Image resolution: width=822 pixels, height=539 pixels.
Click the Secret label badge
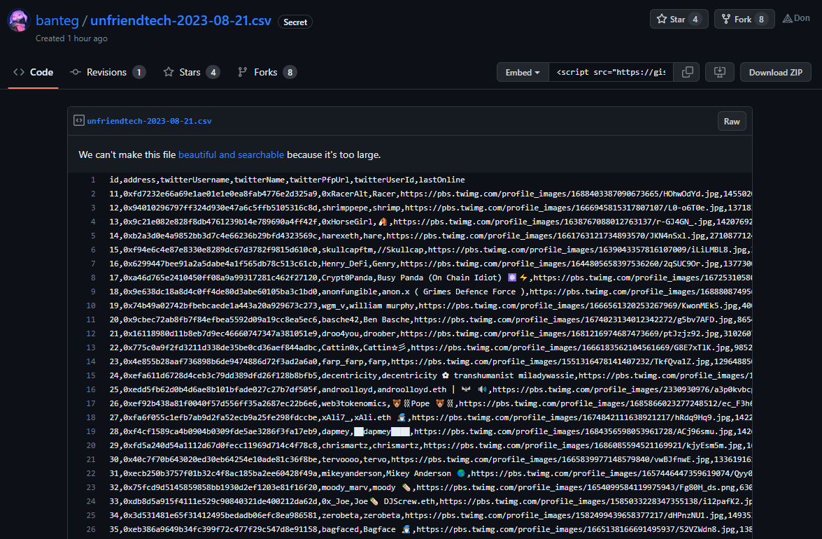(295, 22)
